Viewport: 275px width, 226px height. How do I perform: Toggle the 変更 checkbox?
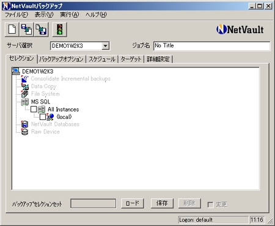210,205
